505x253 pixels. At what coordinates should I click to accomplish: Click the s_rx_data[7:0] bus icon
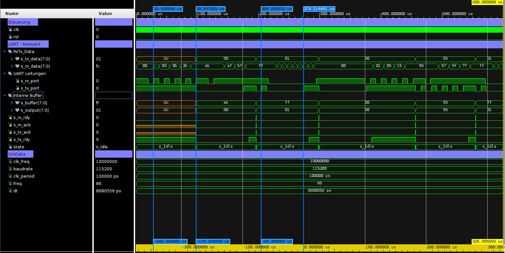pos(17,66)
